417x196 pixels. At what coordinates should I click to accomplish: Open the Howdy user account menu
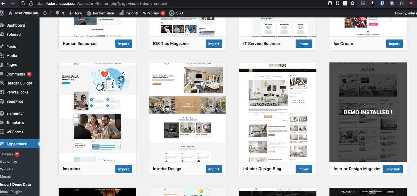point(406,13)
